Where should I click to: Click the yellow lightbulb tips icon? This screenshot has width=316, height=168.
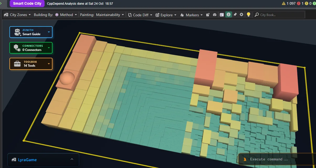point(249,15)
